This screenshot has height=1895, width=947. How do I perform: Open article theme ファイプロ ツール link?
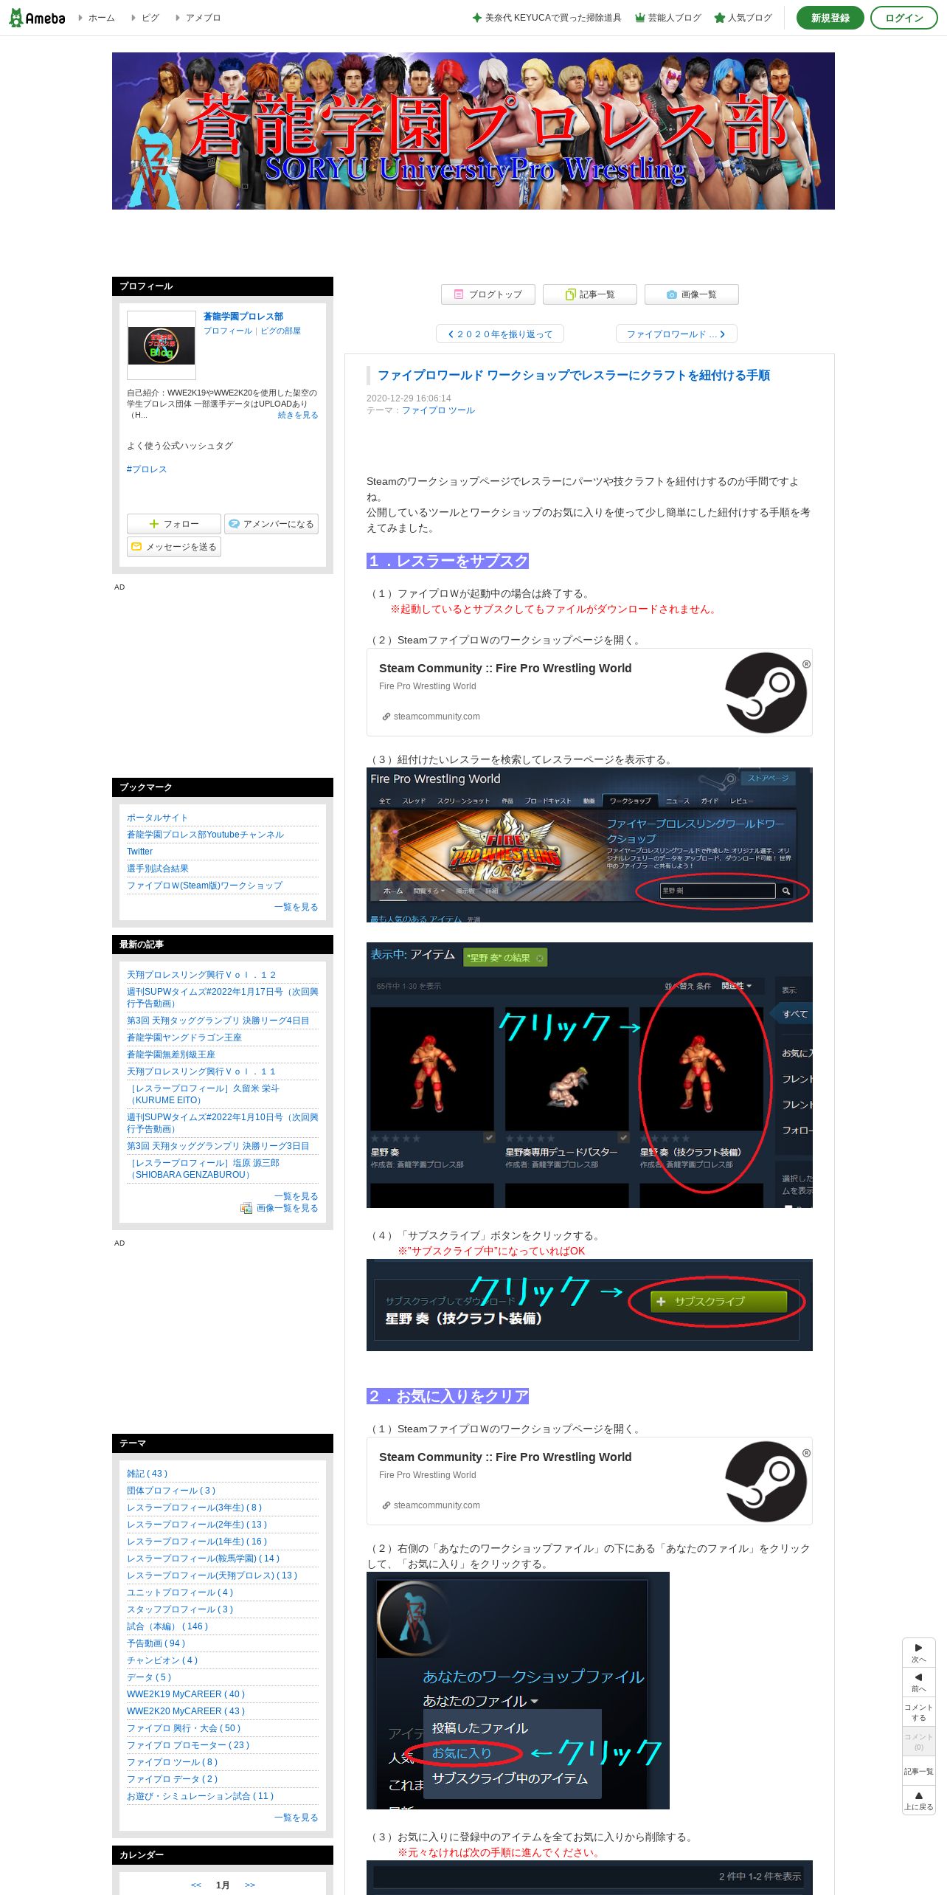pos(438,410)
